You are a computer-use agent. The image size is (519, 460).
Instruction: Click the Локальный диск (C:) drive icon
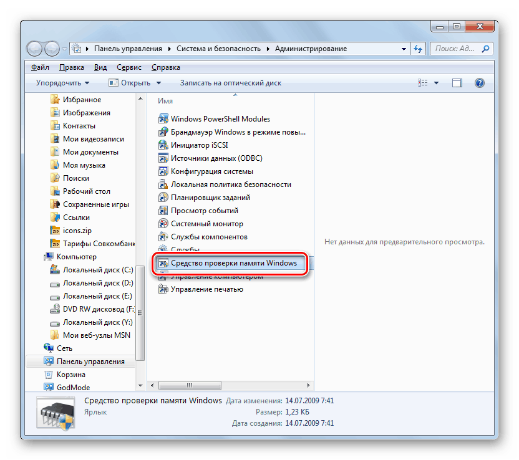point(55,270)
